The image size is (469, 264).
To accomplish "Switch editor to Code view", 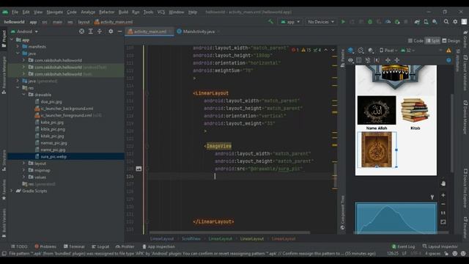I will 416,41.
